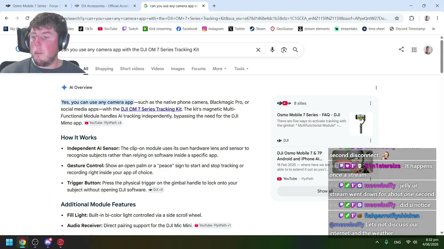Select the Shopping results tab

pyautogui.click(x=104, y=69)
